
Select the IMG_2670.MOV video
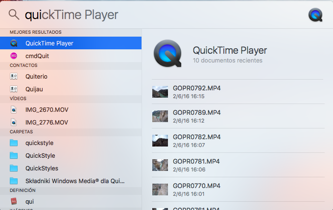[x=71, y=110]
